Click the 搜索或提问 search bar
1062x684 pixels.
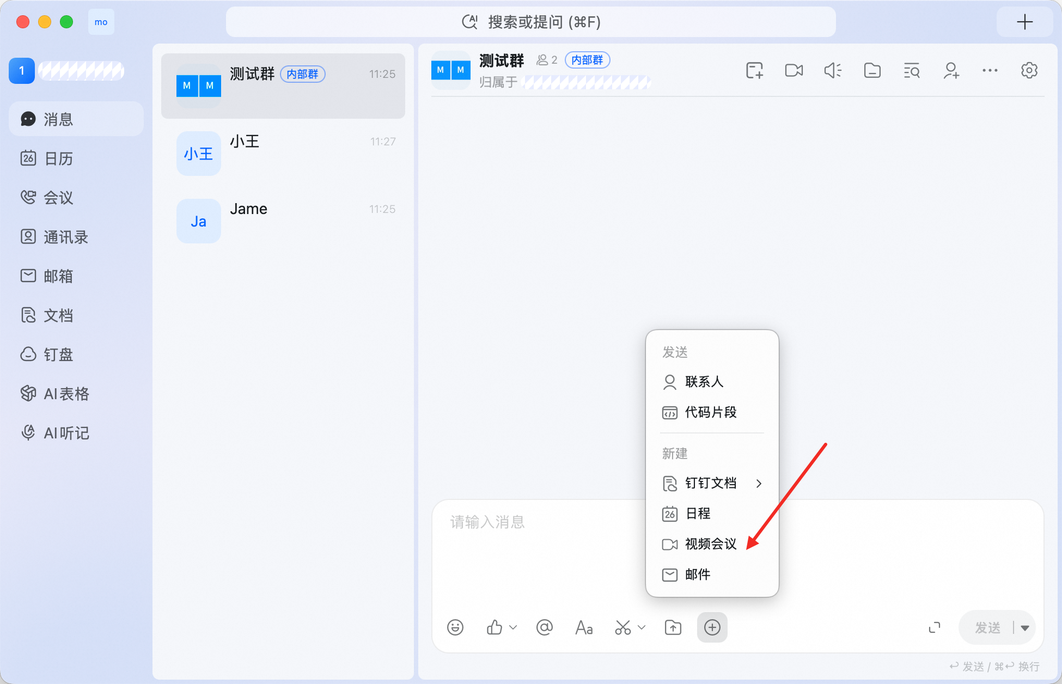pos(531,22)
